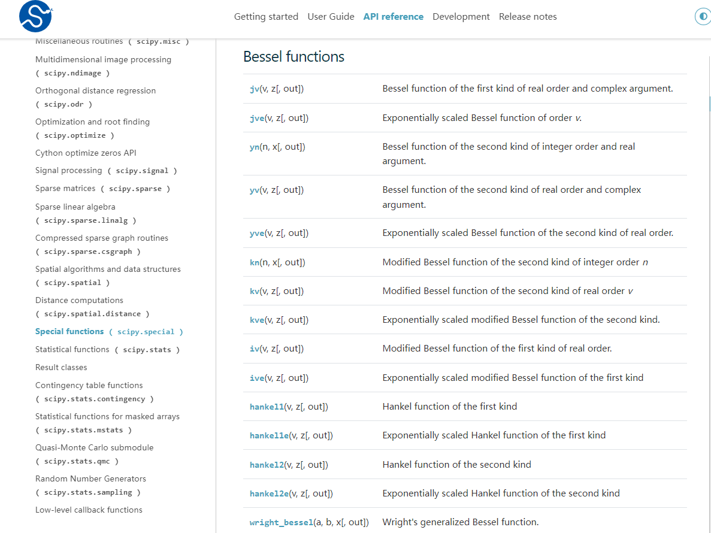
Task: Open the Release notes section
Action: click(528, 16)
